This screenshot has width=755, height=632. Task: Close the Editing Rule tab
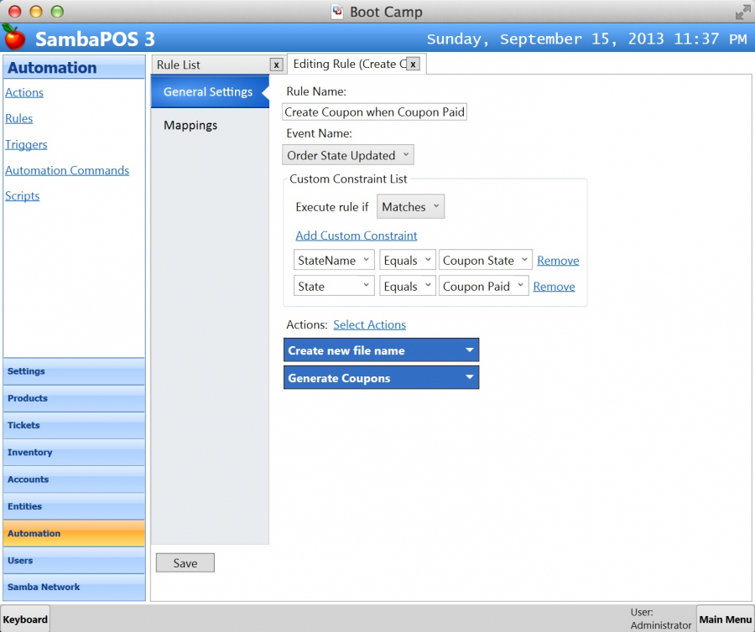click(x=413, y=64)
